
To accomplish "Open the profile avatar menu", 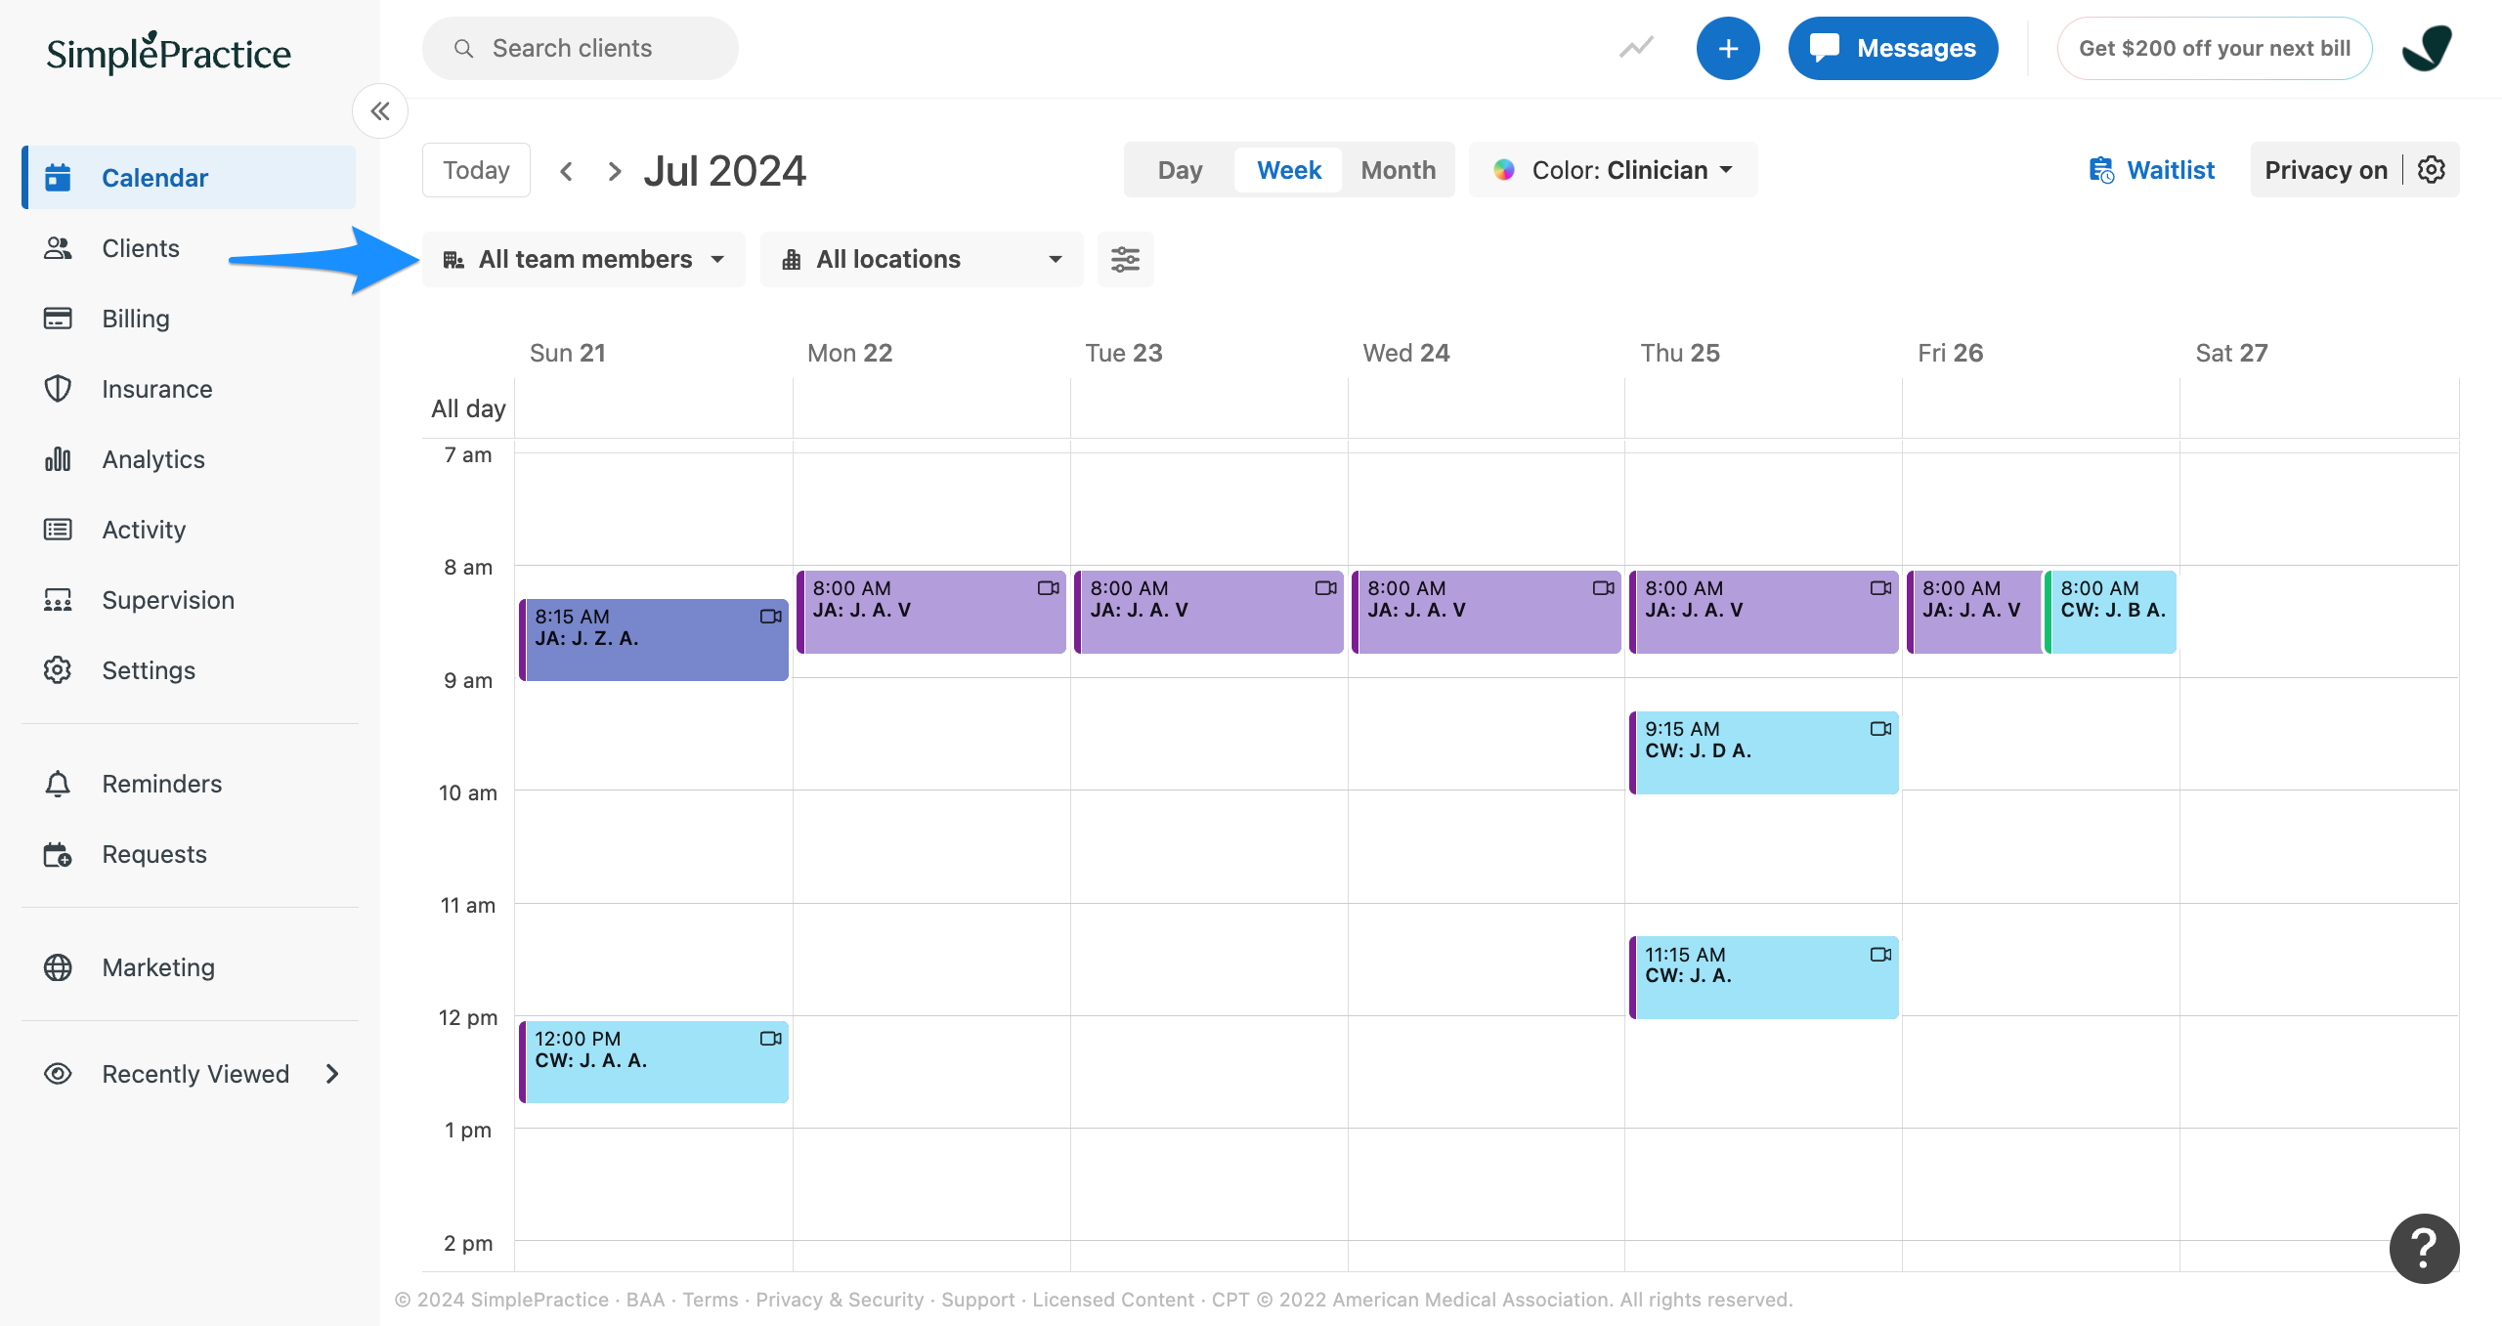I will point(2427,48).
